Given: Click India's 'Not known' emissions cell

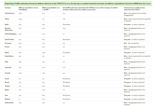Looking at the screenshot, I should pos(66,24).
